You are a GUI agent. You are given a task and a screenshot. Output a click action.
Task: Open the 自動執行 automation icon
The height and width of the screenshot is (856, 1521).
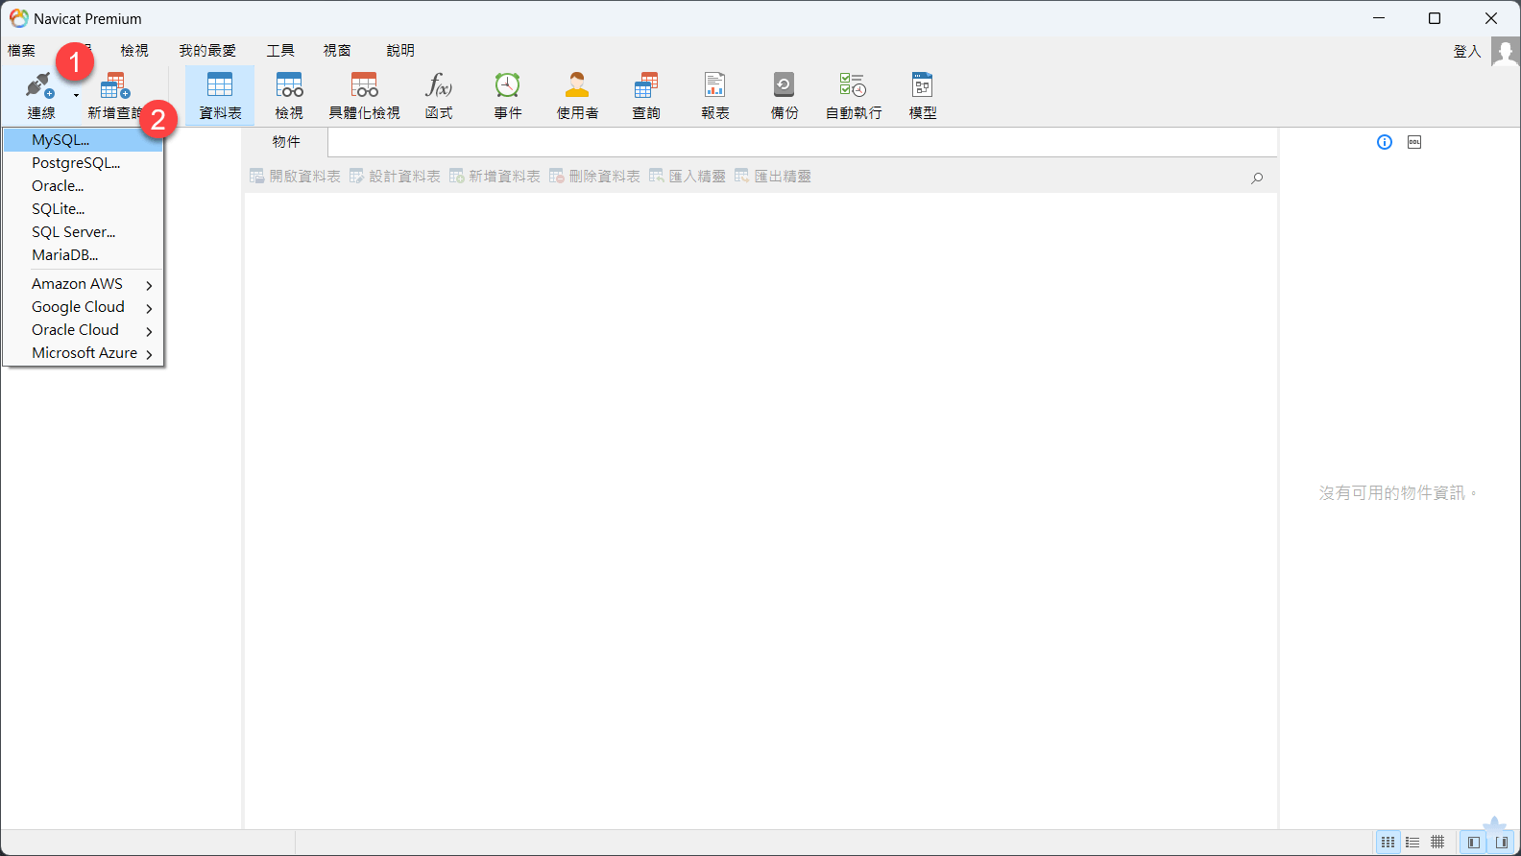click(854, 95)
